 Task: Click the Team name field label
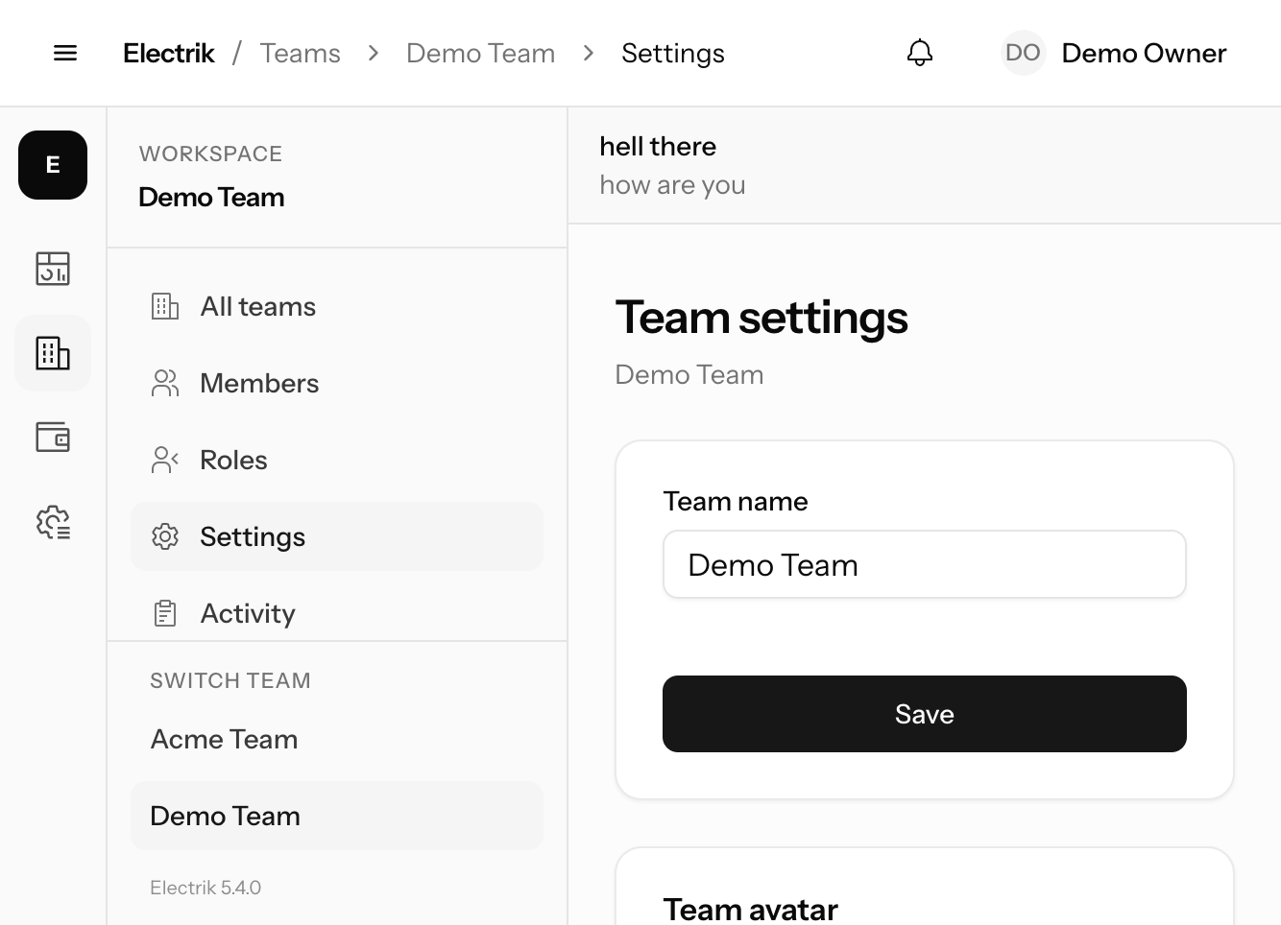pos(736,501)
